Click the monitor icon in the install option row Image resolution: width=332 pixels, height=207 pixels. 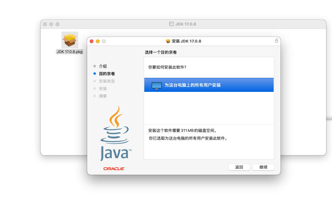(156, 86)
